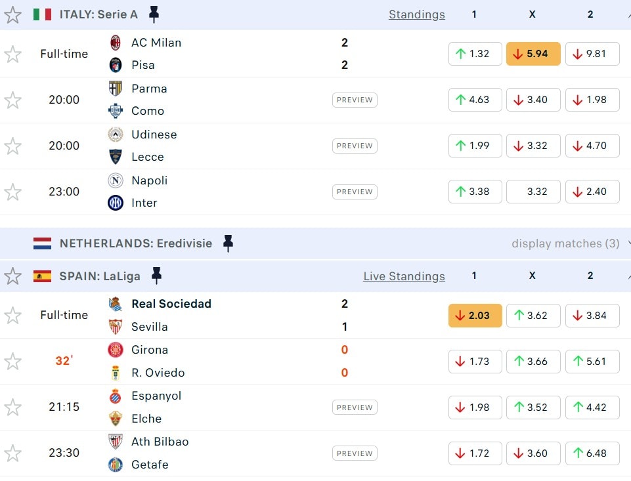The width and height of the screenshot is (631, 481).
Task: Collapse the Italy Serie A section arrow
Action: coord(628,14)
